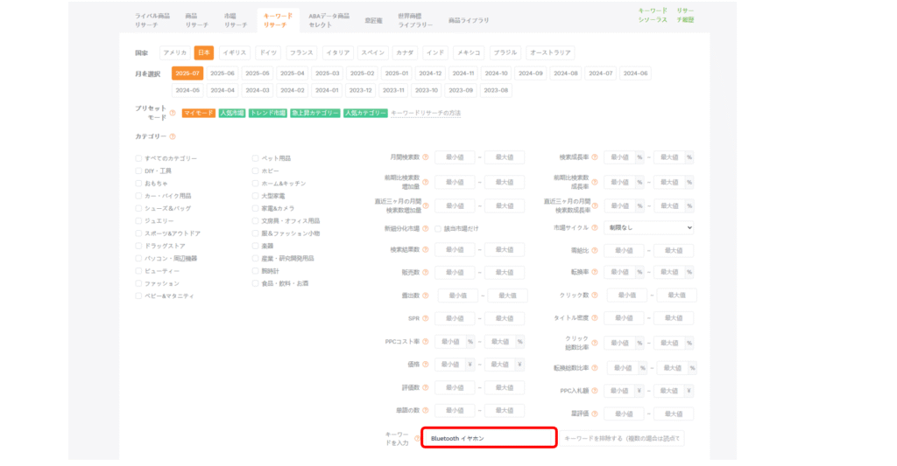Open help icon beside 検索成長率

coord(595,157)
